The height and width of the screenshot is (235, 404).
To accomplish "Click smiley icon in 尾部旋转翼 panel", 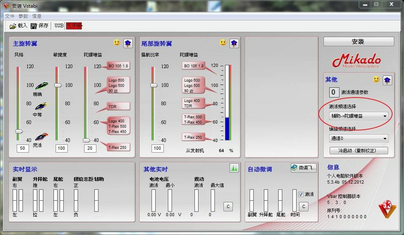I will (x=223, y=42).
